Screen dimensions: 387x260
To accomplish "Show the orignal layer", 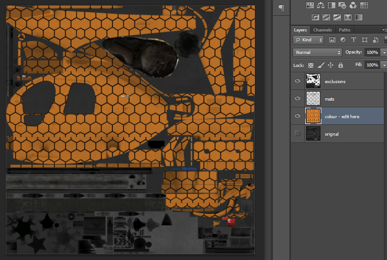I will pos(297,134).
